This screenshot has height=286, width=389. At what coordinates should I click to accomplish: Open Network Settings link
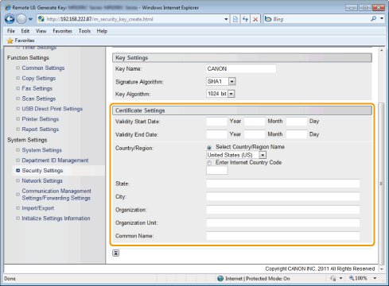[42, 180]
